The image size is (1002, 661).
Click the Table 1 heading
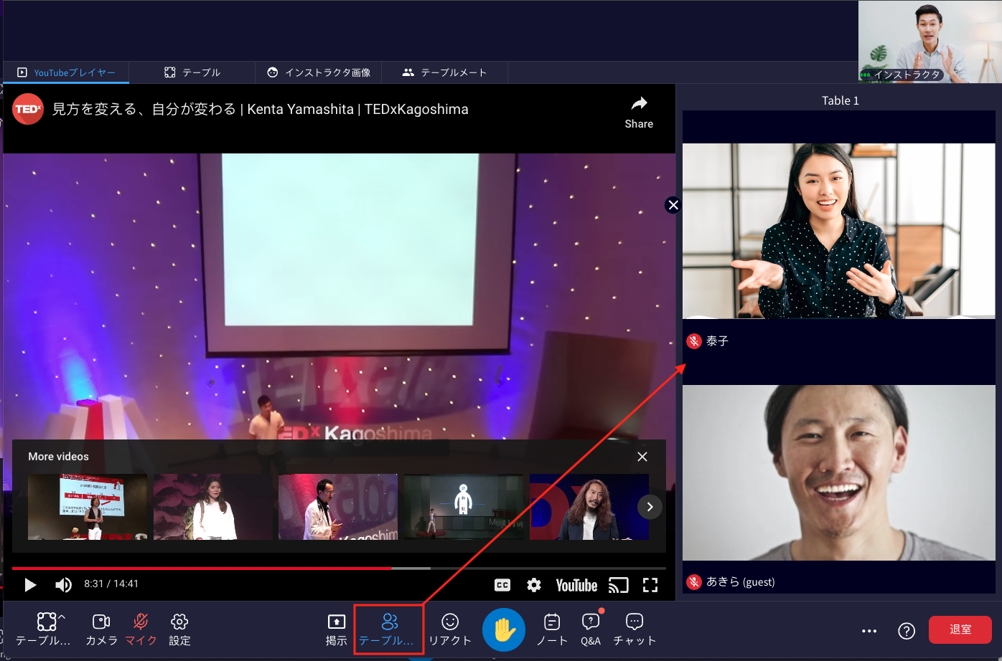[x=841, y=100]
